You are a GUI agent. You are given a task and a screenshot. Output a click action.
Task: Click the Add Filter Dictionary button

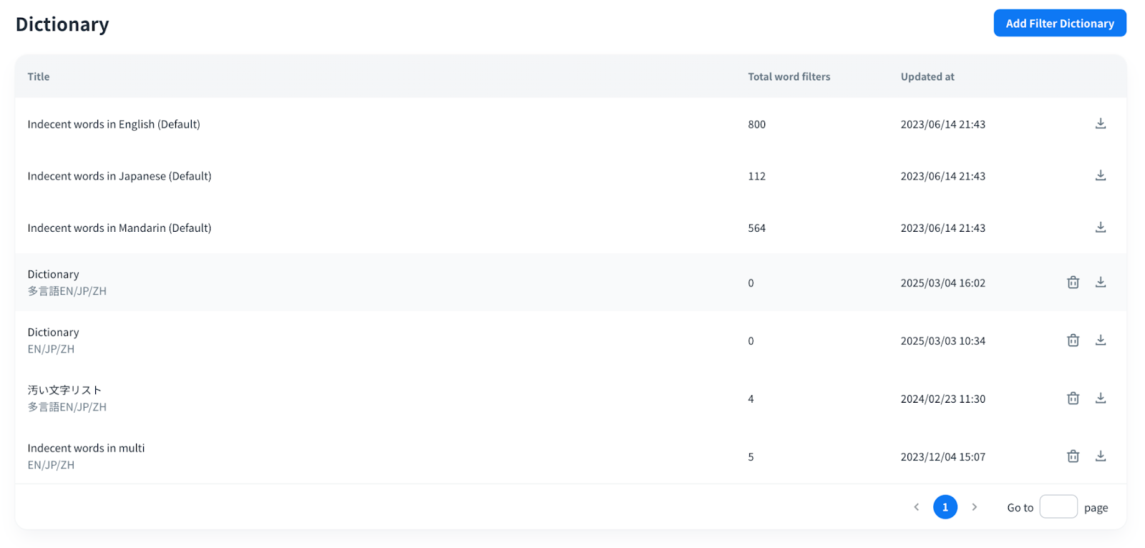pos(1059,24)
